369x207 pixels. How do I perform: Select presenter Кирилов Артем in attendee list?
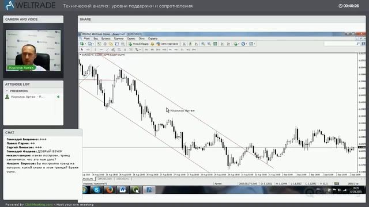point(28,97)
